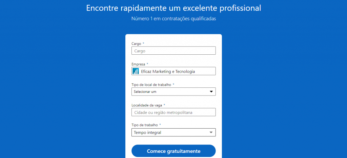Click the 'Número 1 em contratações qualificadas' subtitle
Screen dimensions: 347x158
coord(173,19)
